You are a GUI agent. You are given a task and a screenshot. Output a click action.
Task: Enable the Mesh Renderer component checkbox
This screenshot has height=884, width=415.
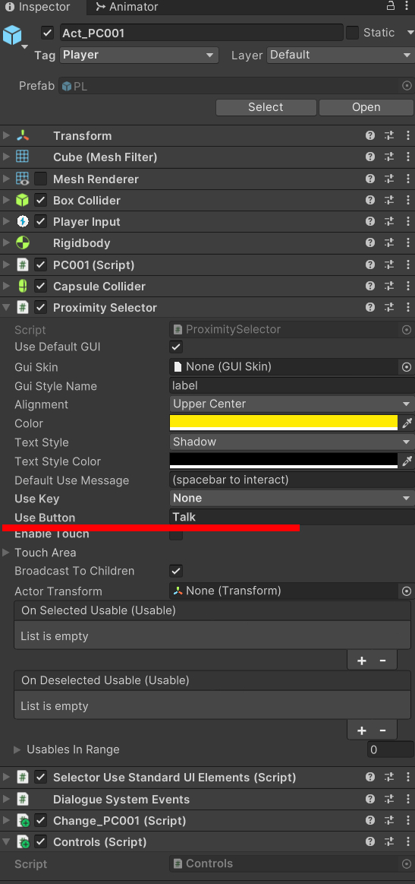tap(40, 179)
